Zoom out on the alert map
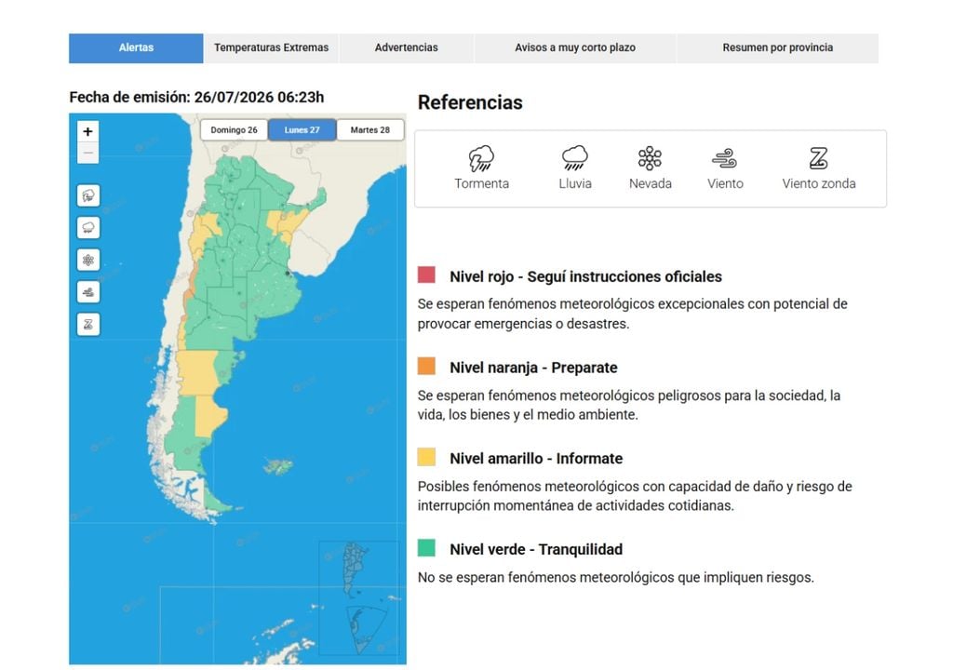The width and height of the screenshot is (953, 670). [88, 153]
